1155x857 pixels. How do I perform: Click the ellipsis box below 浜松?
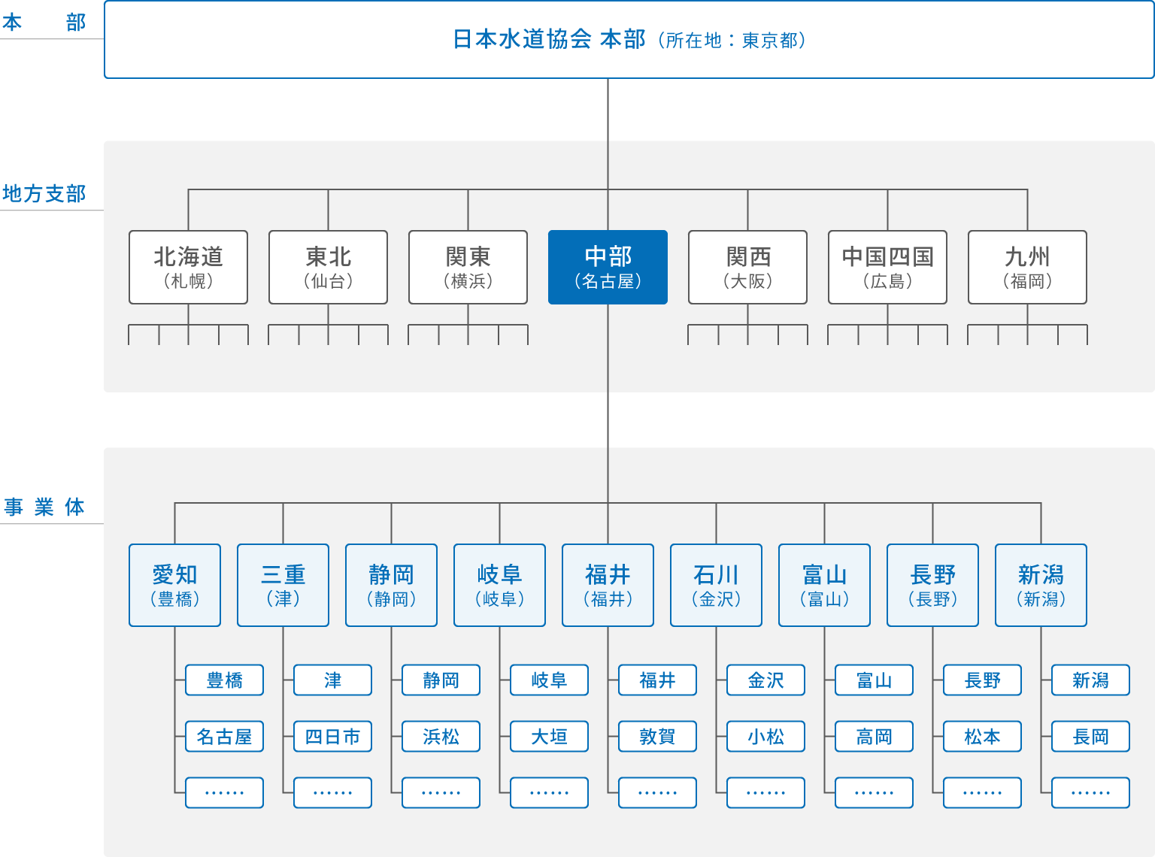(x=441, y=793)
